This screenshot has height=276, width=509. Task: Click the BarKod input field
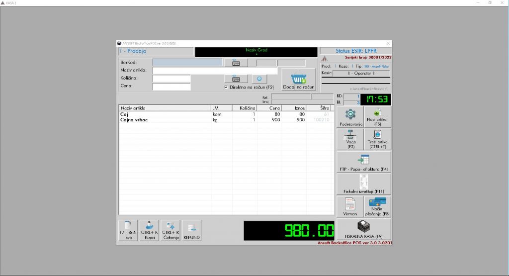point(187,63)
